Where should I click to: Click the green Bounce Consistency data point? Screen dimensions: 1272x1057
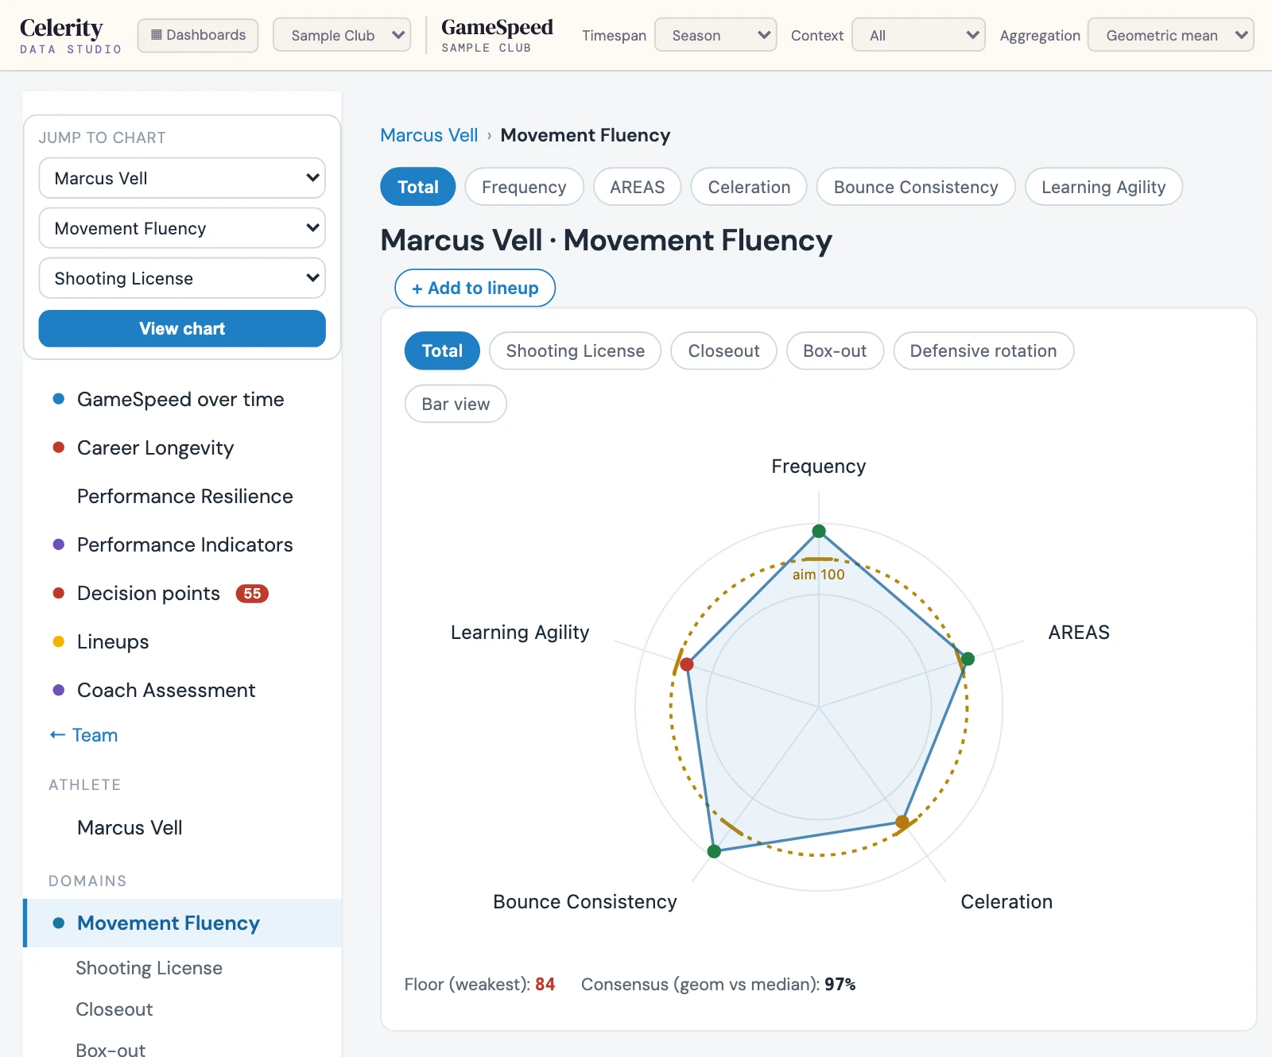pos(714,851)
